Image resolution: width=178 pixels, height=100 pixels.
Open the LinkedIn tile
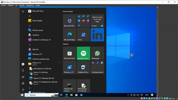click(x=97, y=35)
